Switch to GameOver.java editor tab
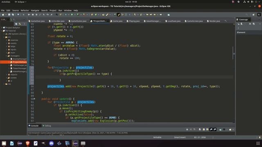Viewport: 262px width, 147px height. pyautogui.click(x=37, y=21)
